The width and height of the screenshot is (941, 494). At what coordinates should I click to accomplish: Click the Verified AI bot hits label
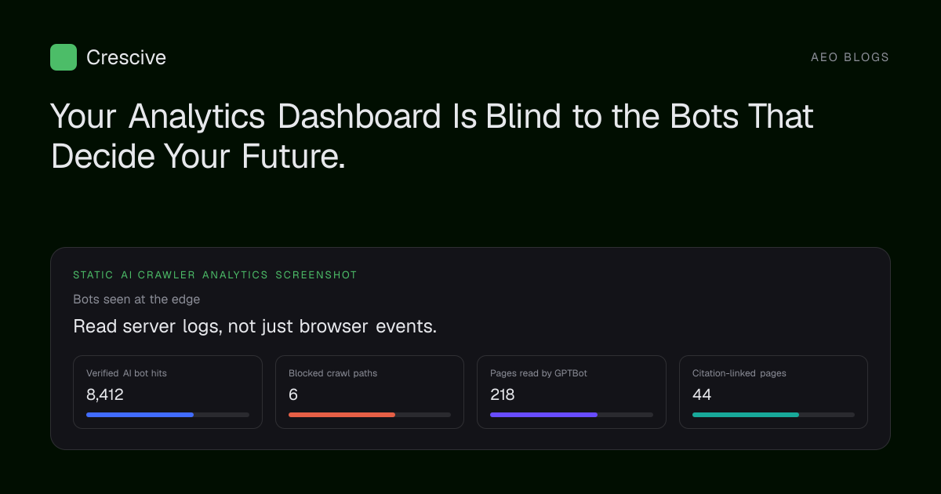126,373
